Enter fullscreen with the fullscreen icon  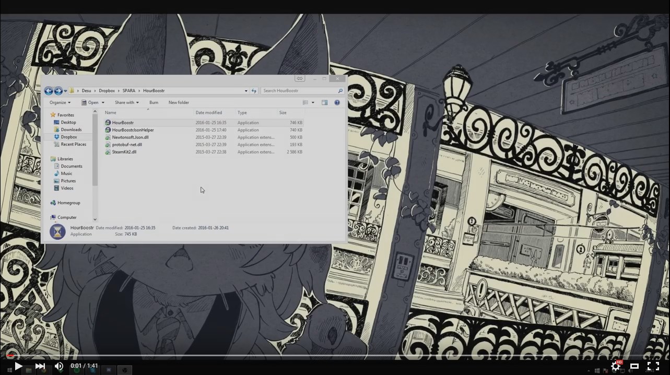coord(653,366)
